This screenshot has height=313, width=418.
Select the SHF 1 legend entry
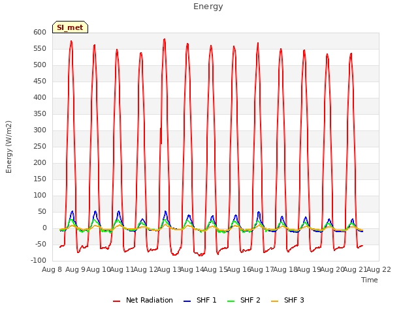(200, 300)
